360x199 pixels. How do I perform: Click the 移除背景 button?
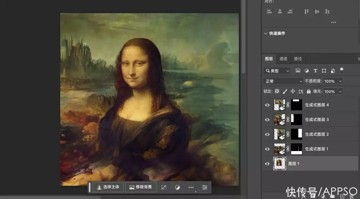tap(141, 187)
